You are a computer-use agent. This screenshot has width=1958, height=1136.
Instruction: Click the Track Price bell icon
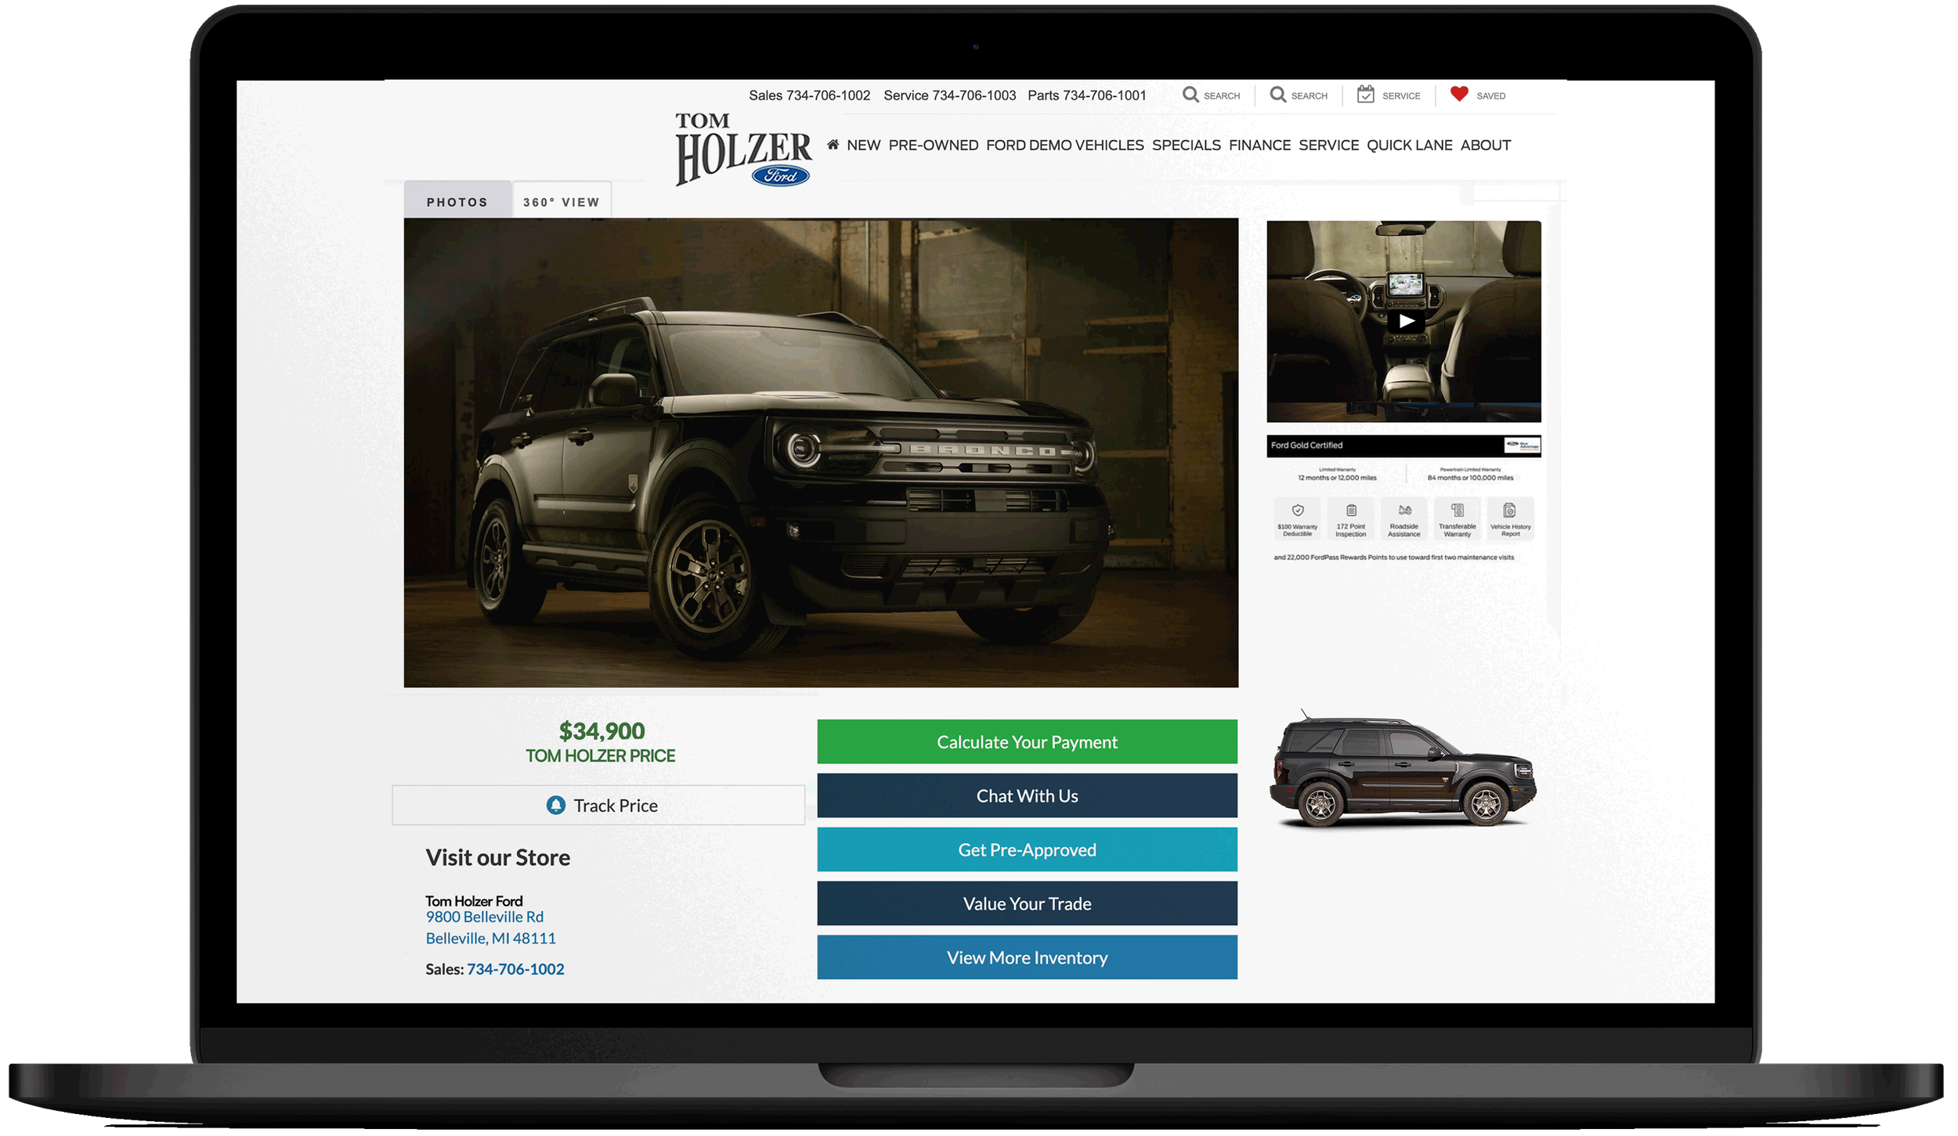pos(555,805)
